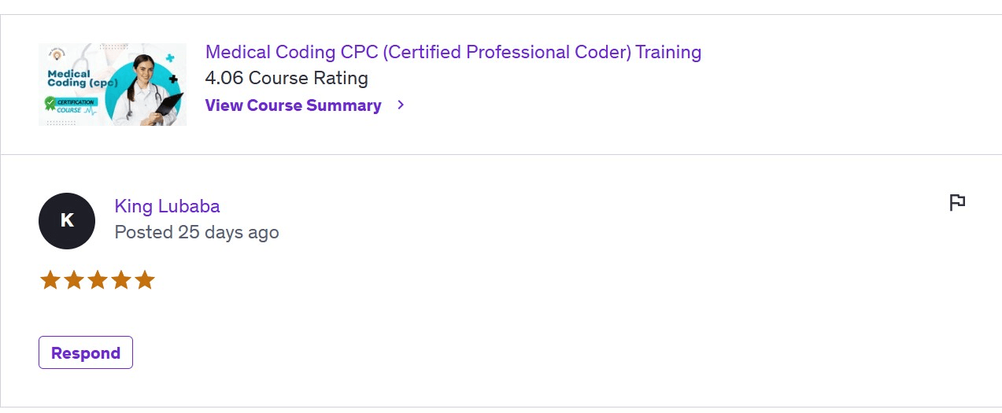
Task: Open King Lubaba's profile name link
Action: point(167,206)
